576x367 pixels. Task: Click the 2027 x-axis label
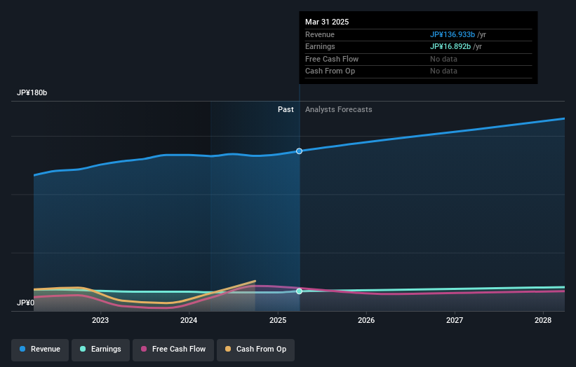[455, 320]
